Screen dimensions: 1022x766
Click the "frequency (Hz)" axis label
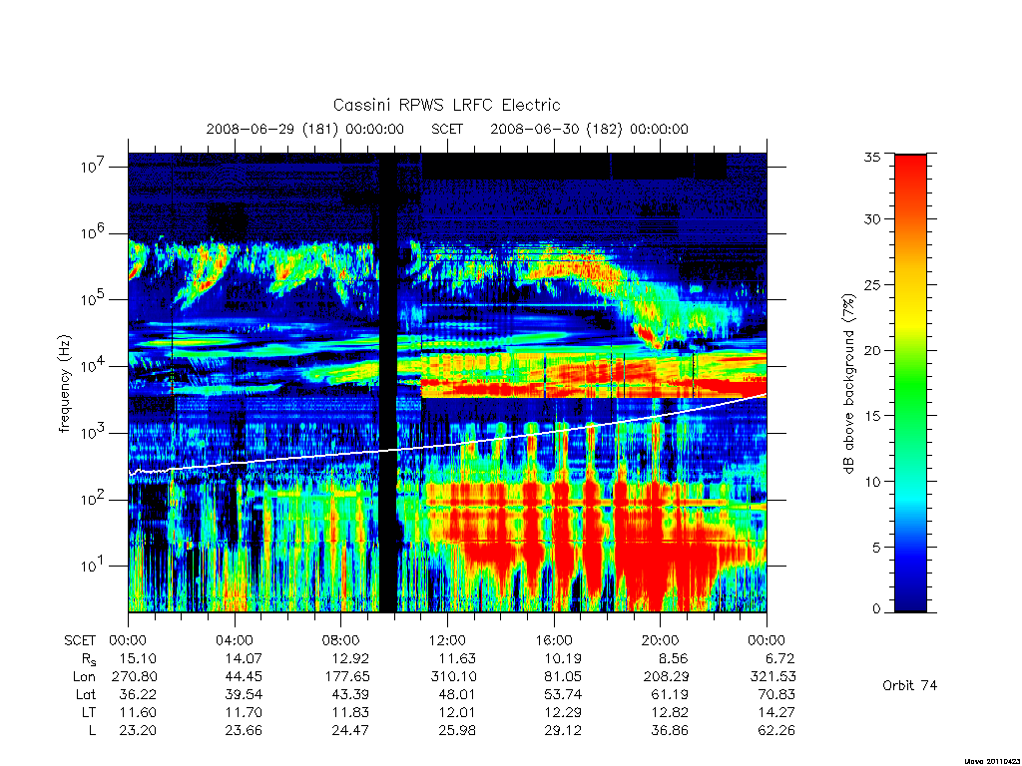click(x=64, y=384)
